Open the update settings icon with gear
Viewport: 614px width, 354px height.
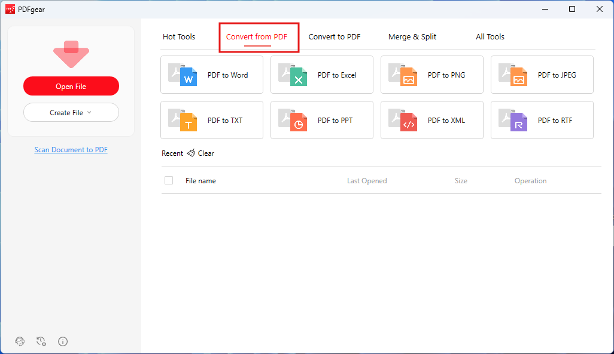[41, 341]
